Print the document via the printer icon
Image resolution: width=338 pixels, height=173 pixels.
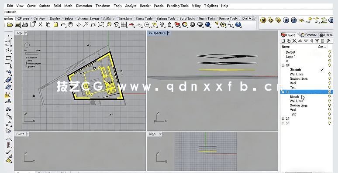pyautogui.click(x=25, y=25)
